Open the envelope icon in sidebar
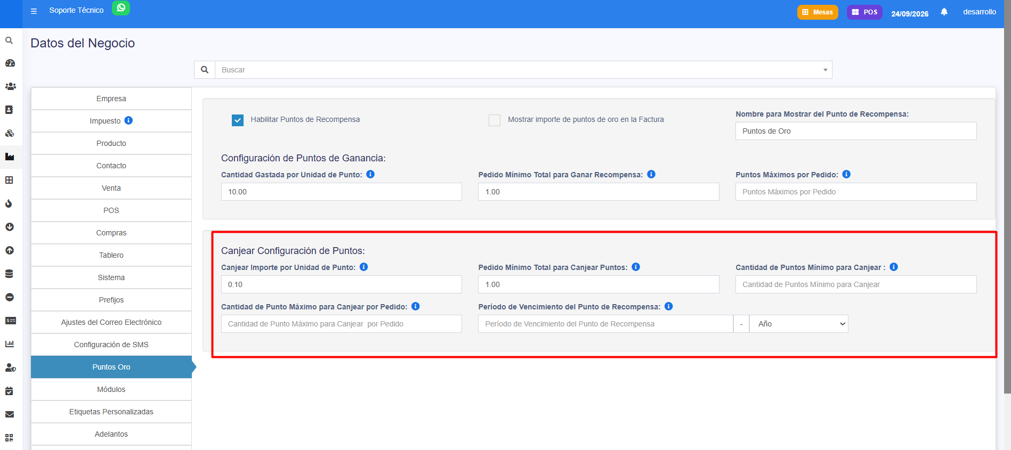 click(x=10, y=414)
